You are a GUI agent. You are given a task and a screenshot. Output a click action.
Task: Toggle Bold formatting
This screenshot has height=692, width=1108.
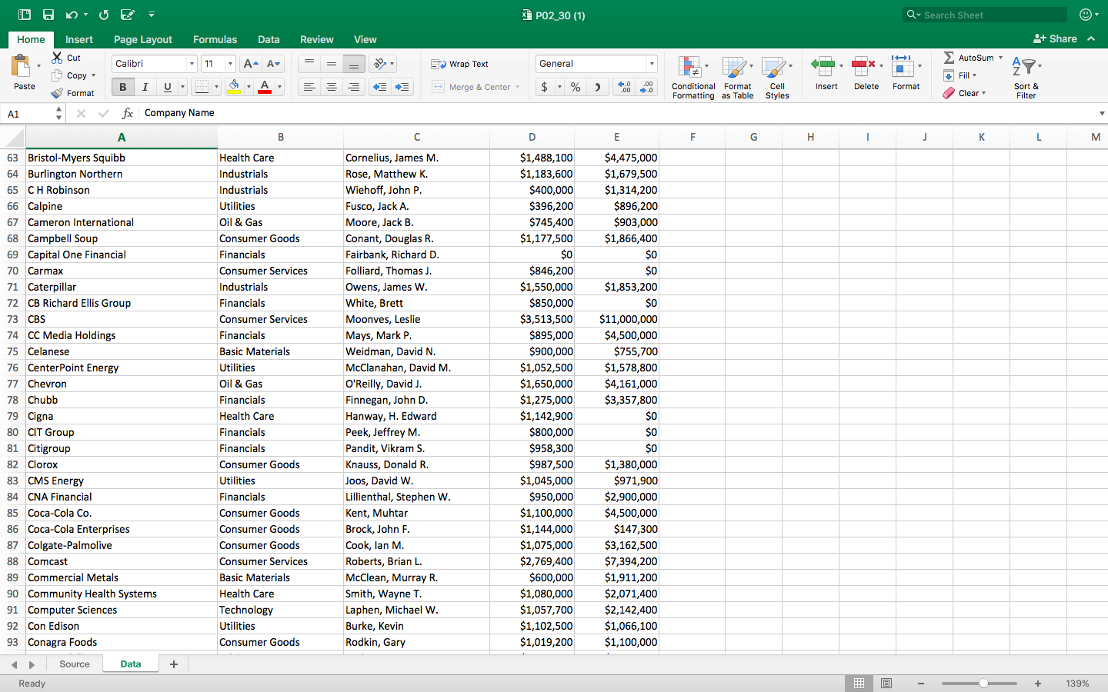pyautogui.click(x=122, y=88)
